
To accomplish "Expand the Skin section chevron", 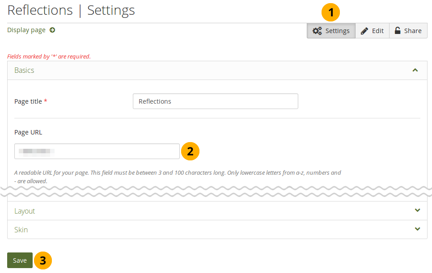I will [x=417, y=229].
